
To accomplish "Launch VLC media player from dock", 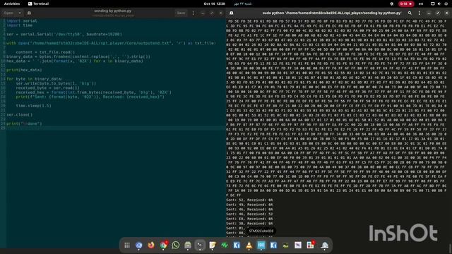I will (x=249, y=245).
